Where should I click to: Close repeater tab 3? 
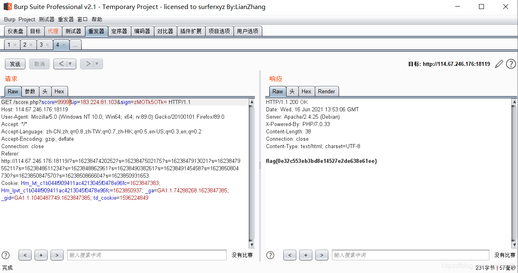pyautogui.click(x=47, y=45)
